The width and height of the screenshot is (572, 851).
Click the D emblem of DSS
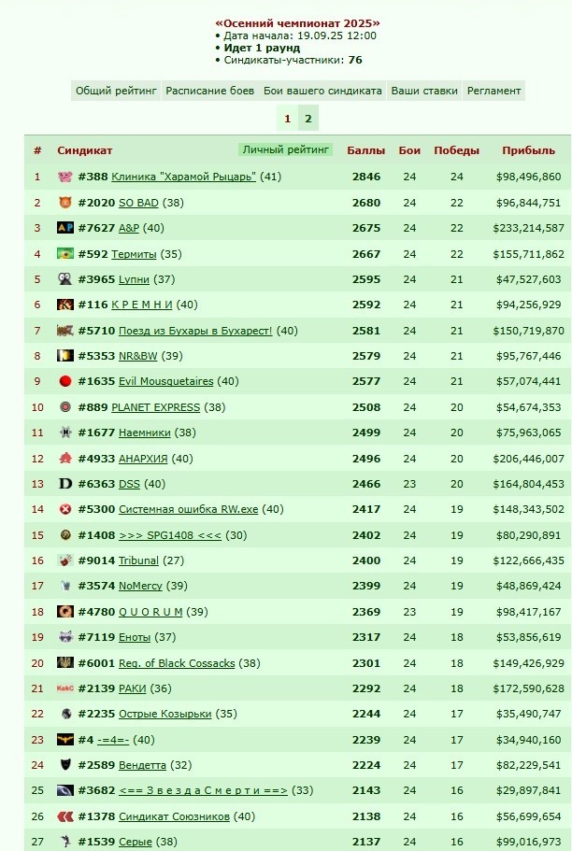pos(65,484)
